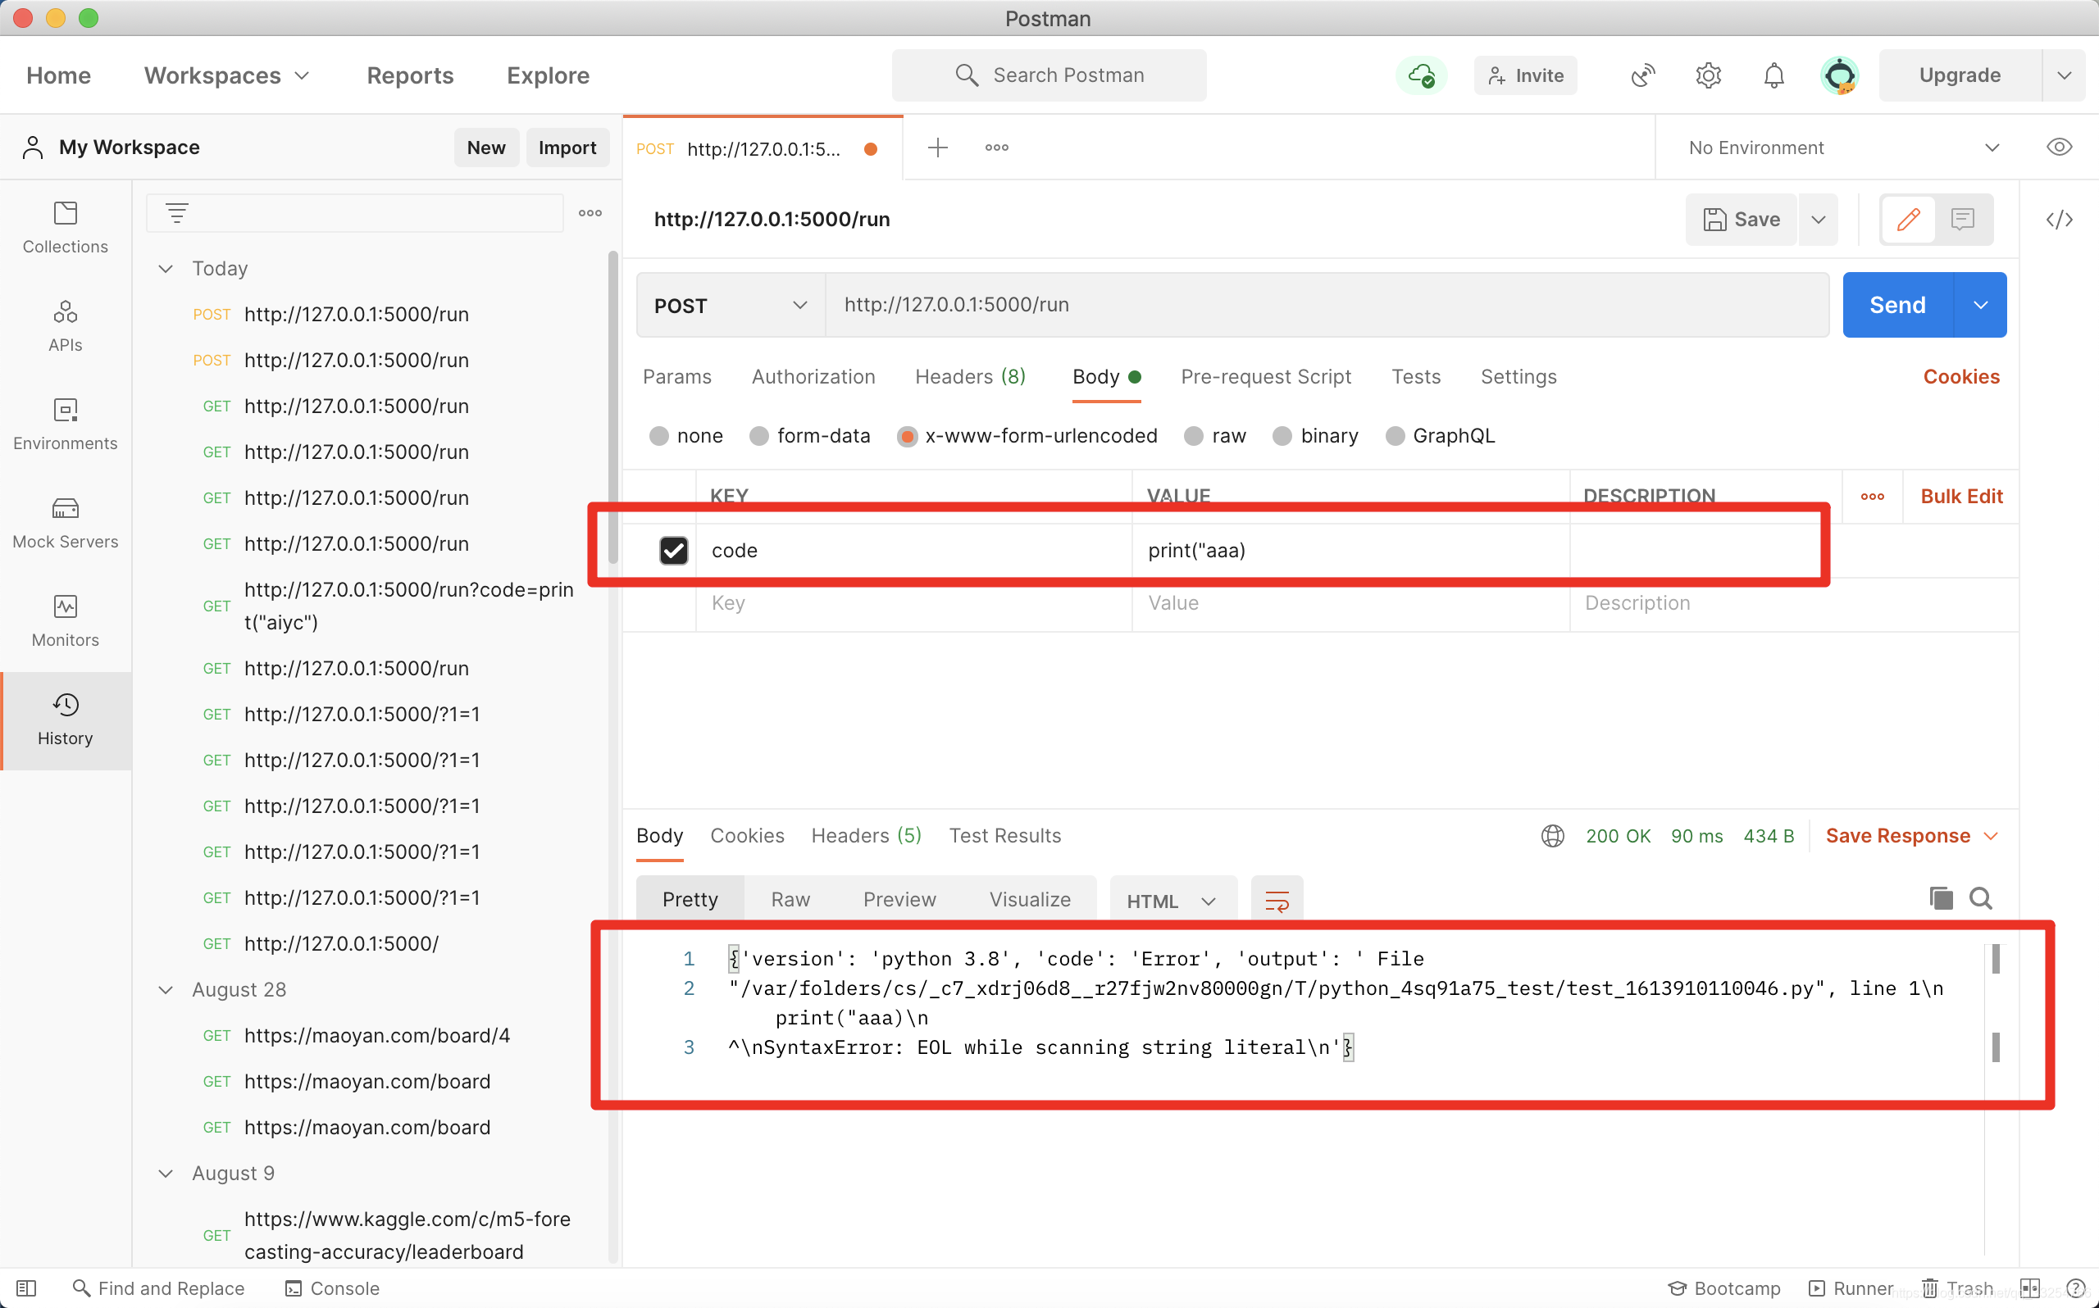Image resolution: width=2099 pixels, height=1308 pixels.
Task: Switch to the Authorization tab
Action: coord(813,377)
